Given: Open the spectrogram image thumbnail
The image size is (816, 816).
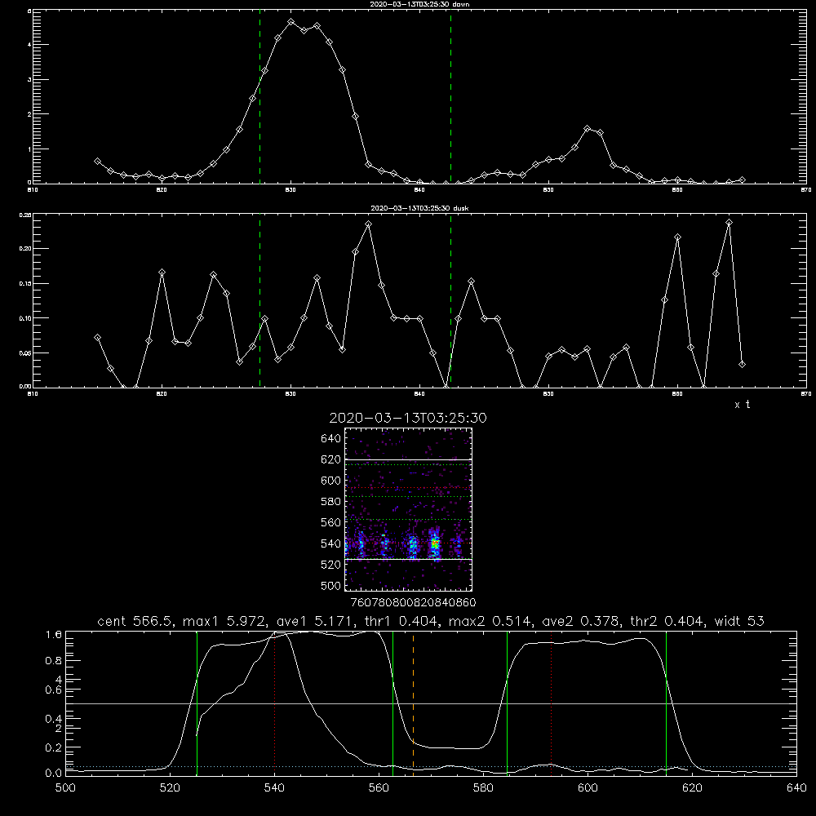Looking at the screenshot, I should [x=408, y=509].
